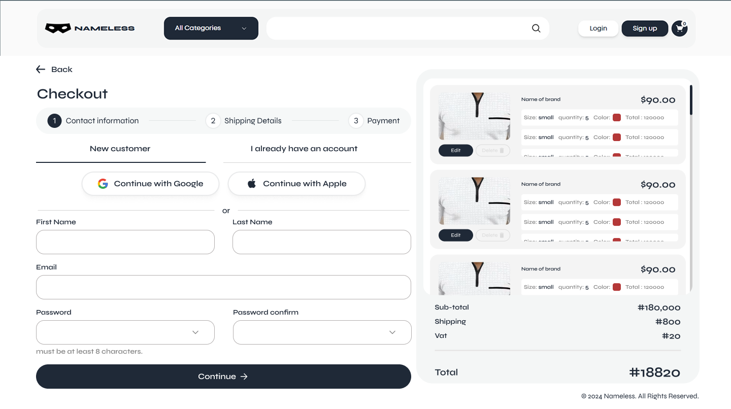This screenshot has height=409, width=731.
Task: Click the search magnifier icon
Action: click(536, 28)
